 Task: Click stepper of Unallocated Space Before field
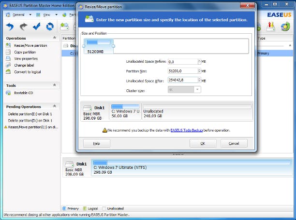(x=199, y=62)
